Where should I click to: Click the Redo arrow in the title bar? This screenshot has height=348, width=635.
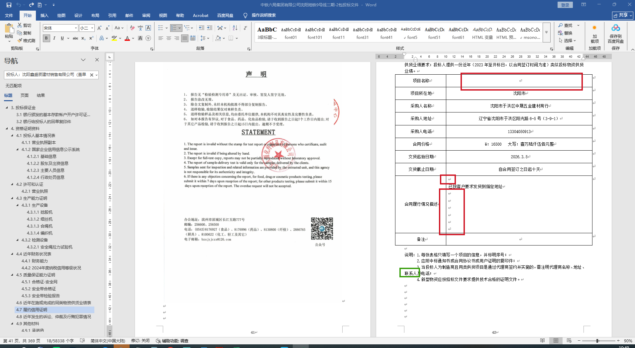point(32,5)
